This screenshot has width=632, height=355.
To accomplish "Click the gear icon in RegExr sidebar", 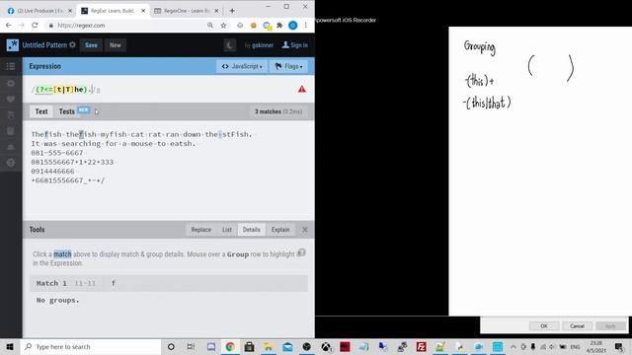I will pyautogui.click(x=11, y=83).
